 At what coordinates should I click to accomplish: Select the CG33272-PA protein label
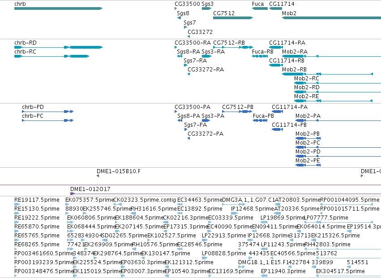point(205,134)
